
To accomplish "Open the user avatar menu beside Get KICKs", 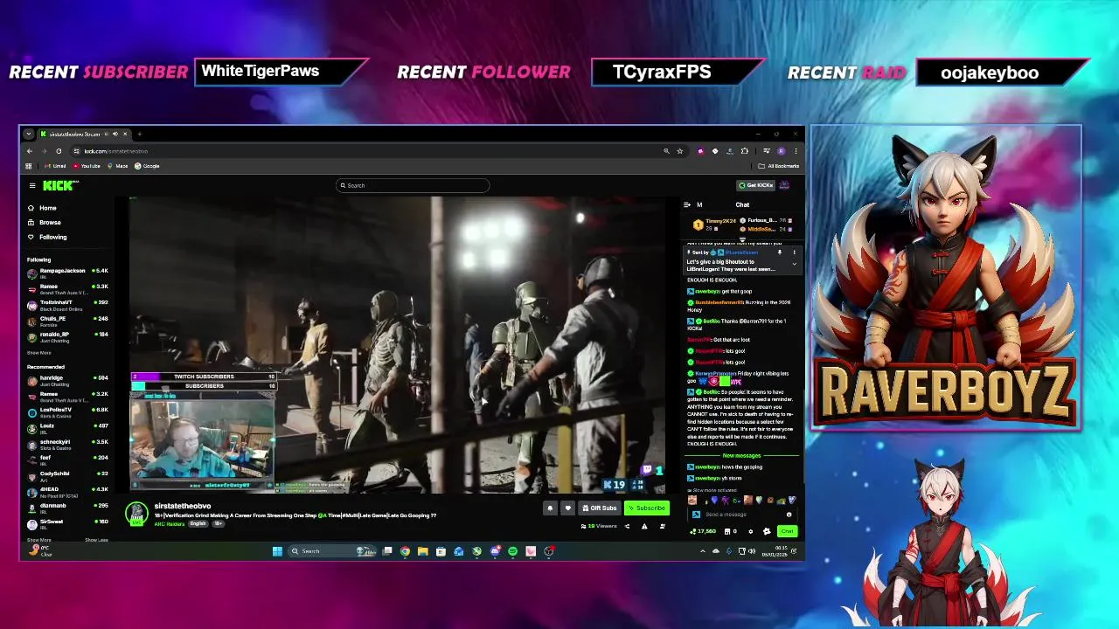I will coord(785,185).
